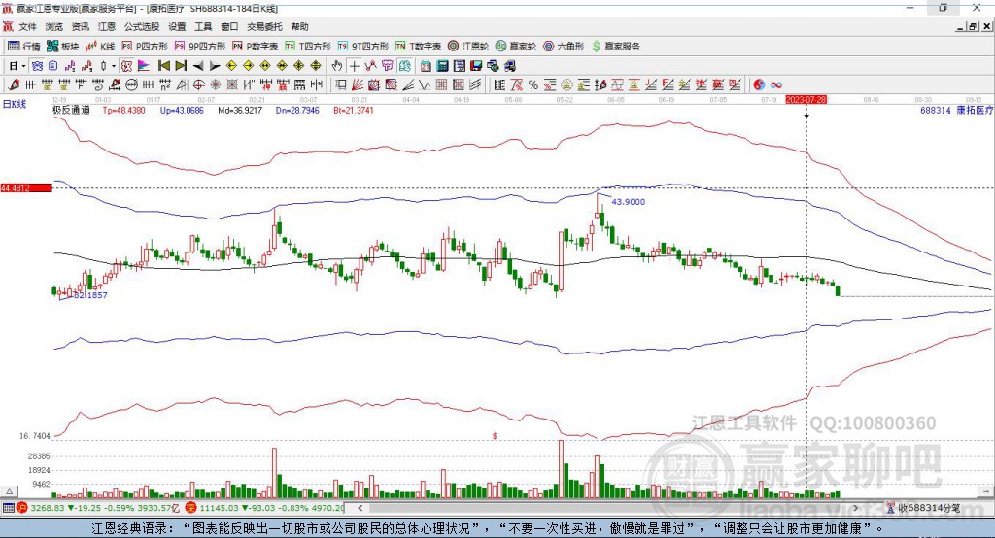Open the 江恩 menu
This screenshot has height=538, width=995.
[x=107, y=26]
